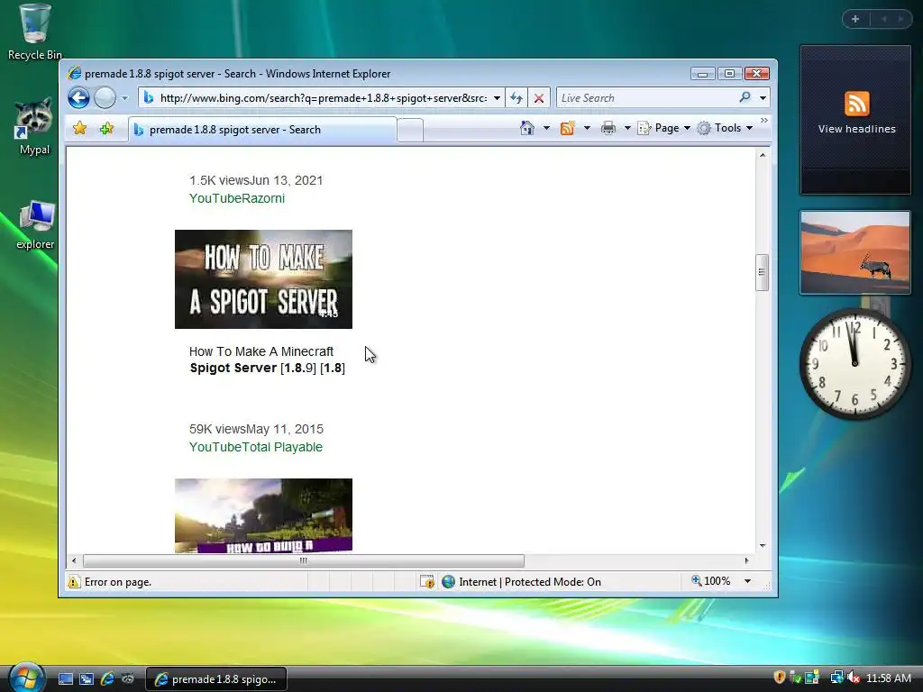The width and height of the screenshot is (923, 692).
Task: Click the 11:58 AM taskbar clock
Action: pos(889,678)
